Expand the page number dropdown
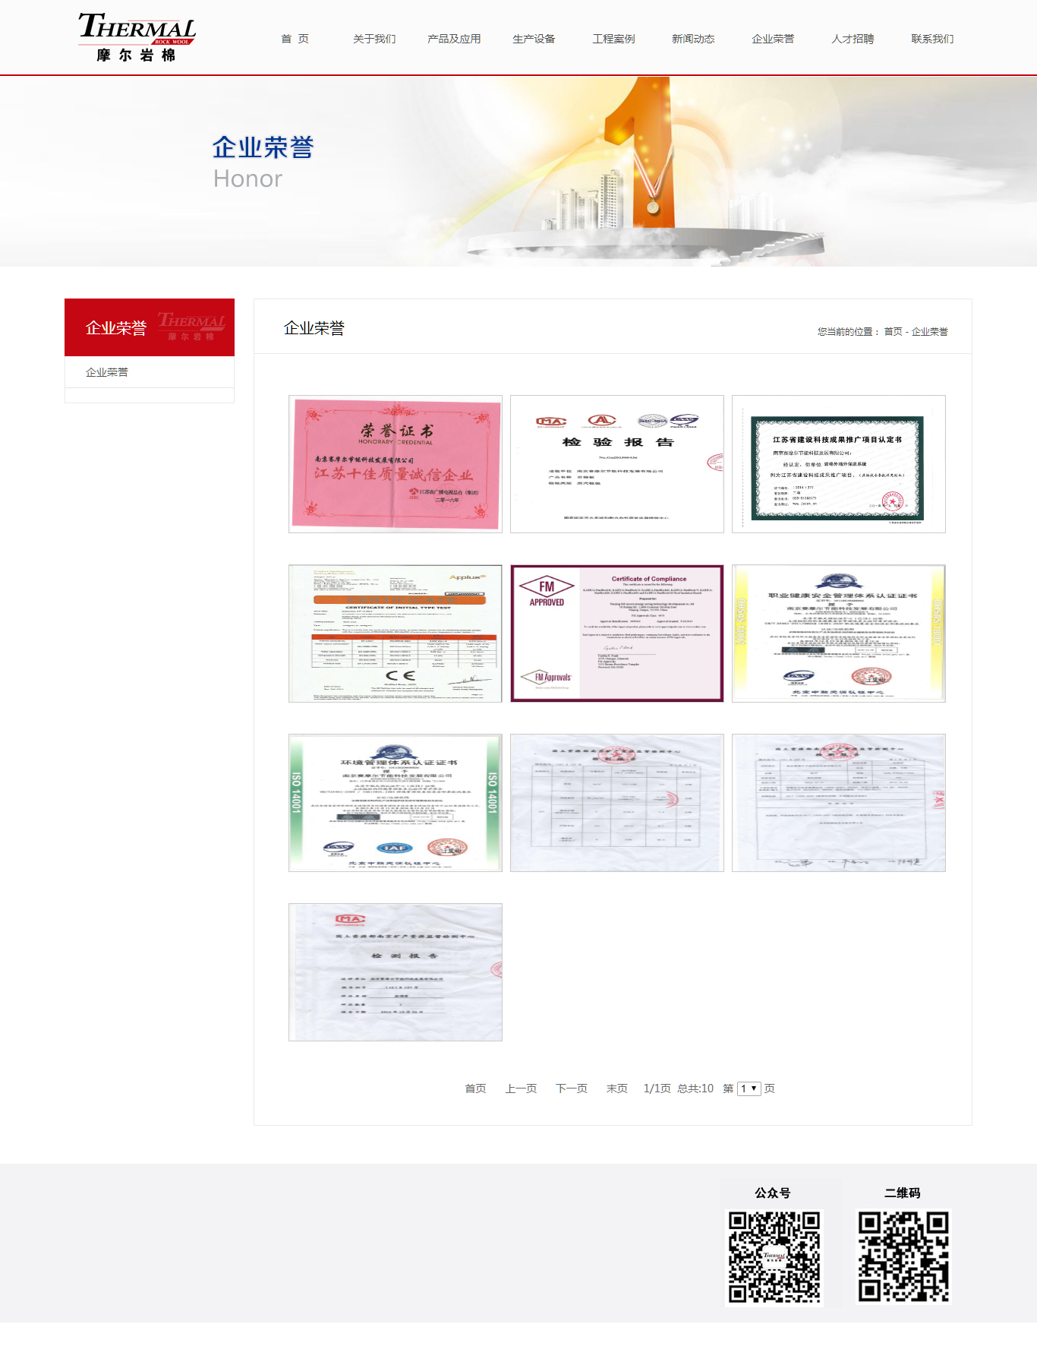 [x=749, y=1089]
